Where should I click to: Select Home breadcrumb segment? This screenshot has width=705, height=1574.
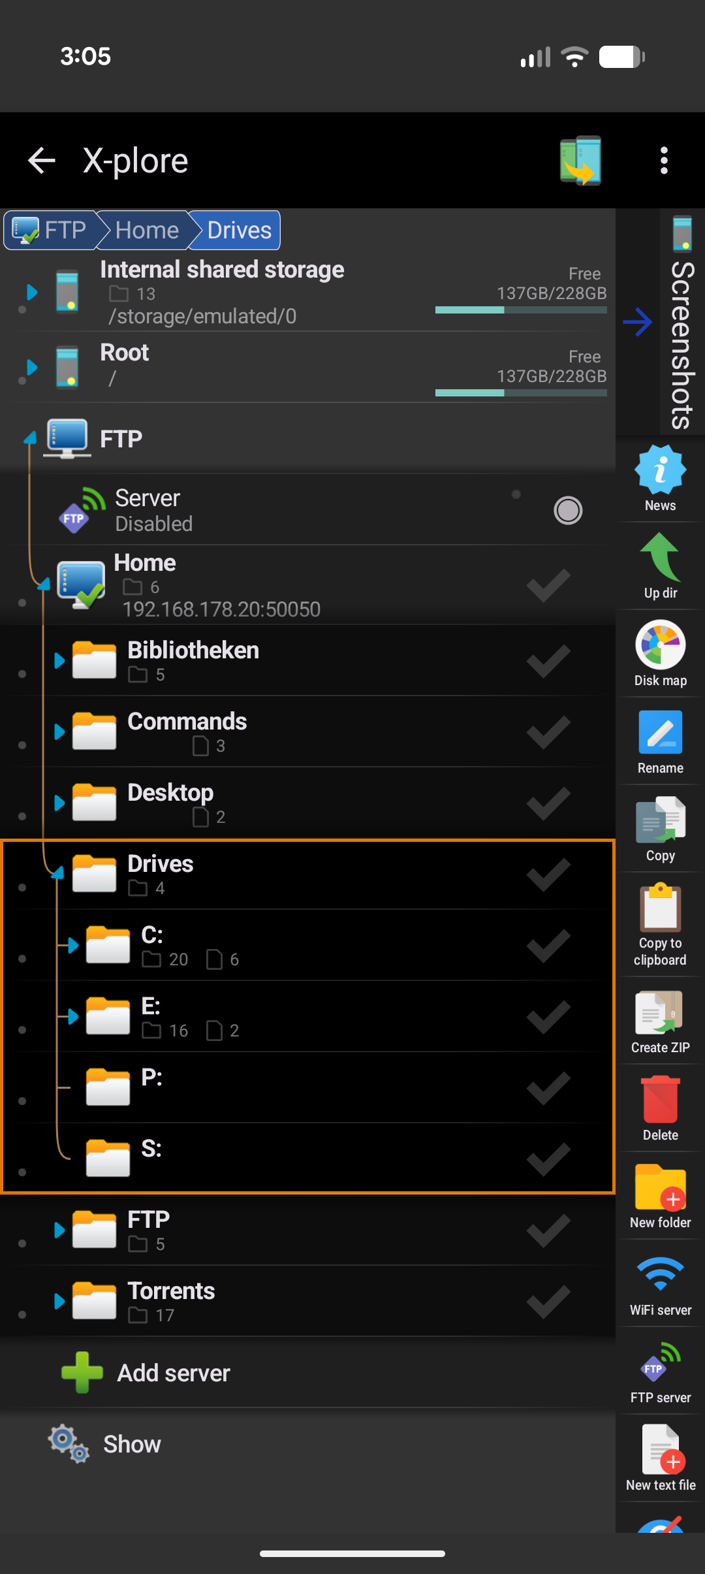click(x=147, y=230)
